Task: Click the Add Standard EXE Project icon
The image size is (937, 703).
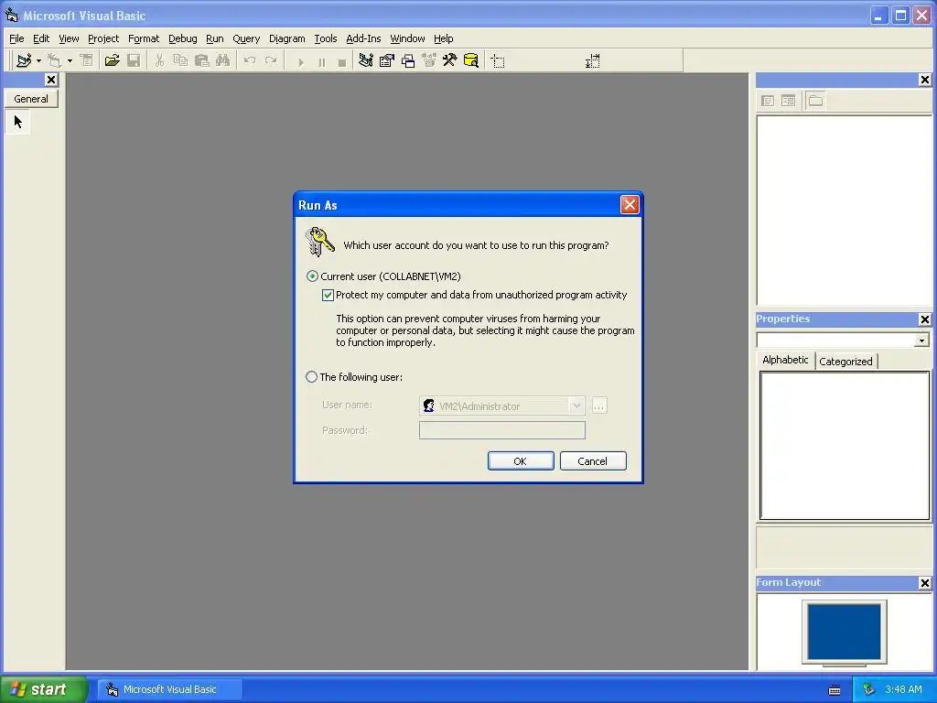Action: (24, 60)
